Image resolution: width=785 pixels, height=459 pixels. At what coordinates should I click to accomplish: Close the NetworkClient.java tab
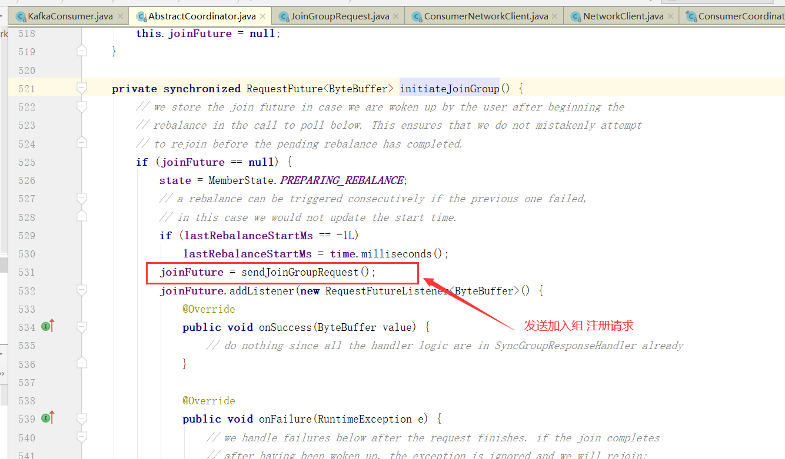pyautogui.click(x=671, y=16)
